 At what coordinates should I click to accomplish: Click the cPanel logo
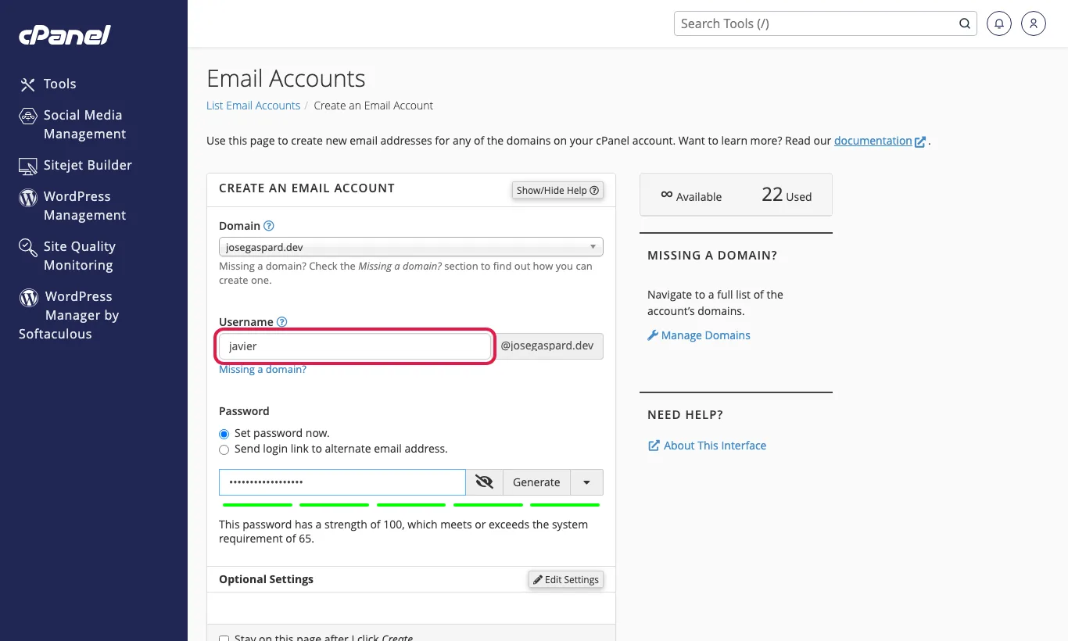click(x=65, y=35)
